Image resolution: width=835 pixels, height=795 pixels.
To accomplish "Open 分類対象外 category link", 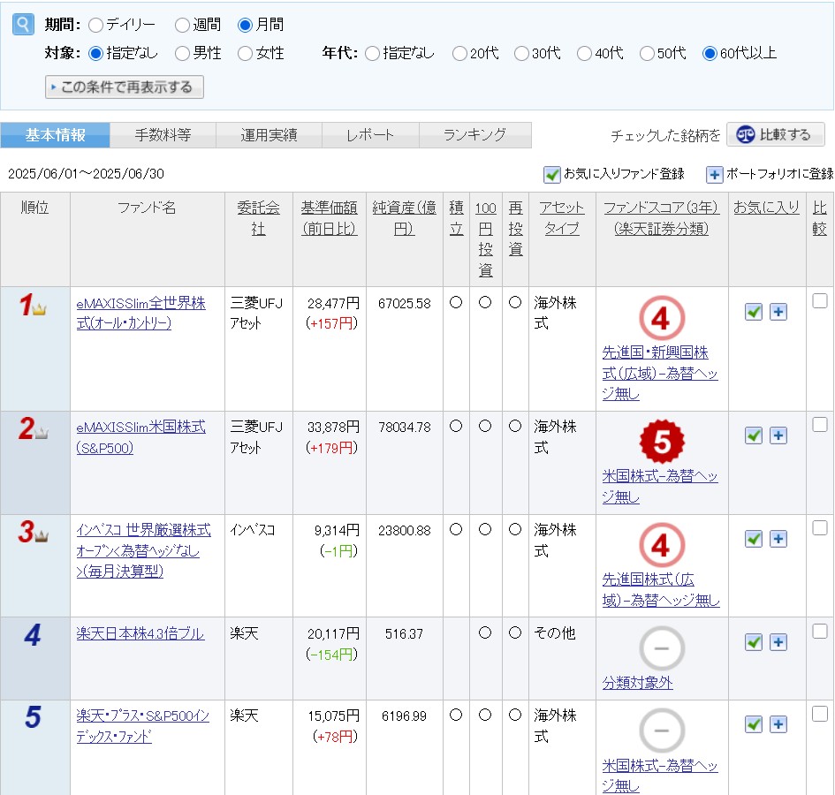I will [x=637, y=683].
